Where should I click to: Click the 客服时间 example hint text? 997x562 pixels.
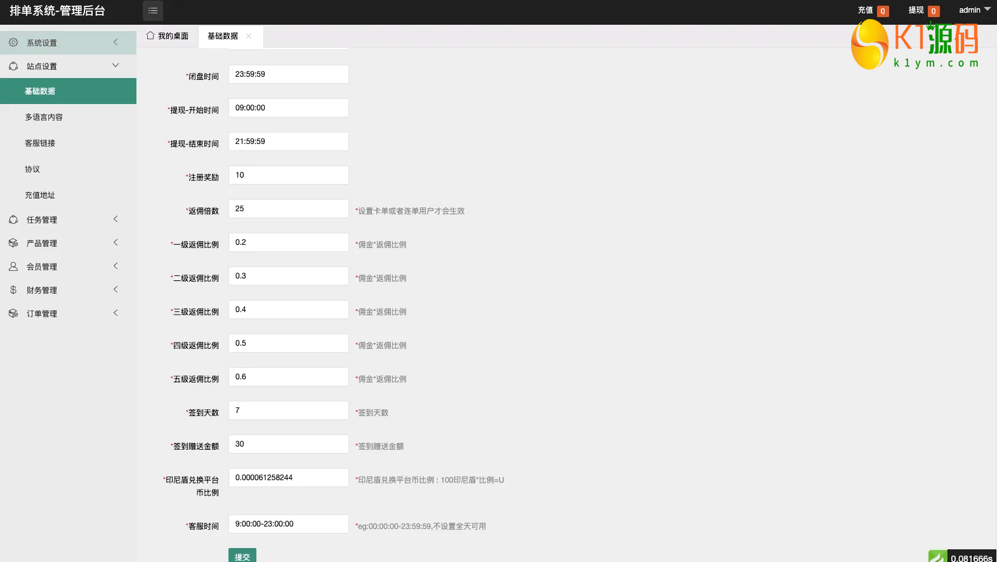421,526
